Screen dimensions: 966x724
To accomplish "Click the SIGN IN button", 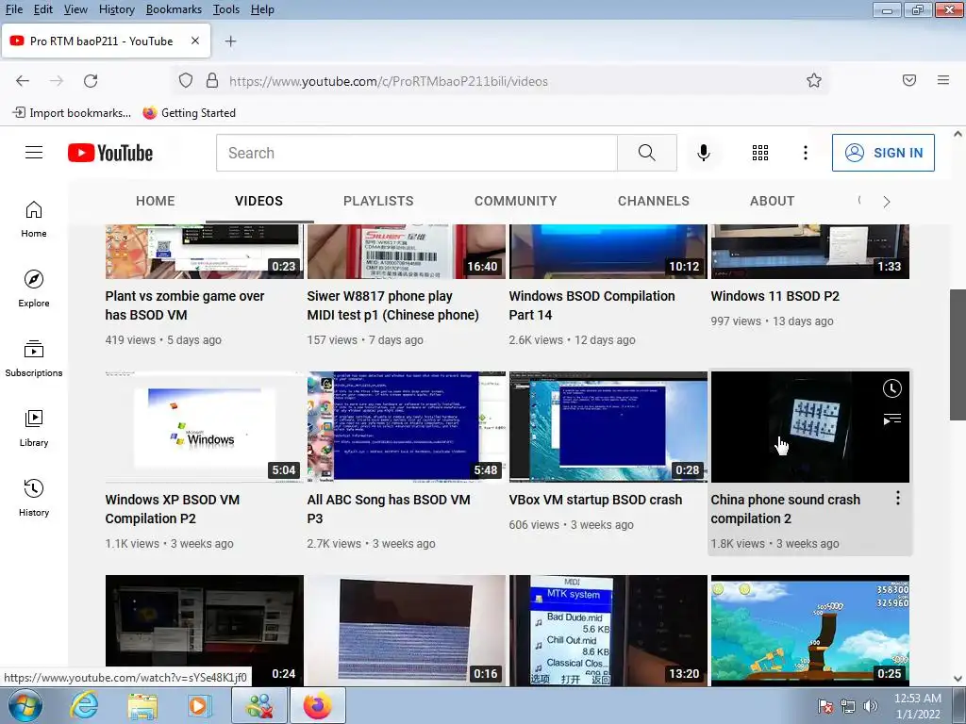I will click(883, 153).
